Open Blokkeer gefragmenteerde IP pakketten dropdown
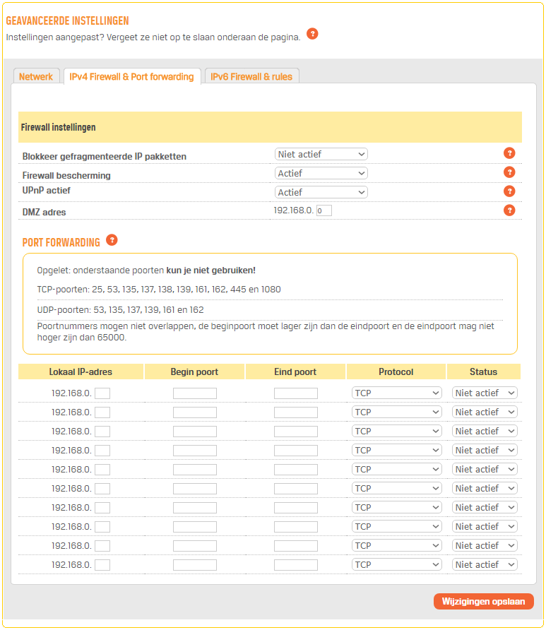The height and width of the screenshot is (630, 546). [x=321, y=154]
